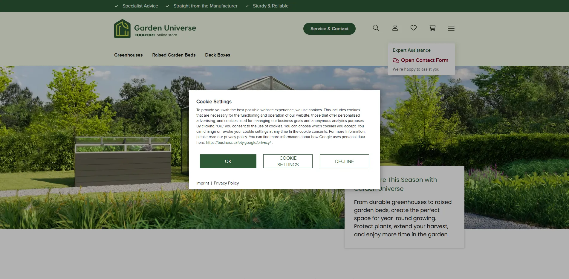569x279 pixels.
Task: Open the Imprint link
Action: [x=202, y=183]
